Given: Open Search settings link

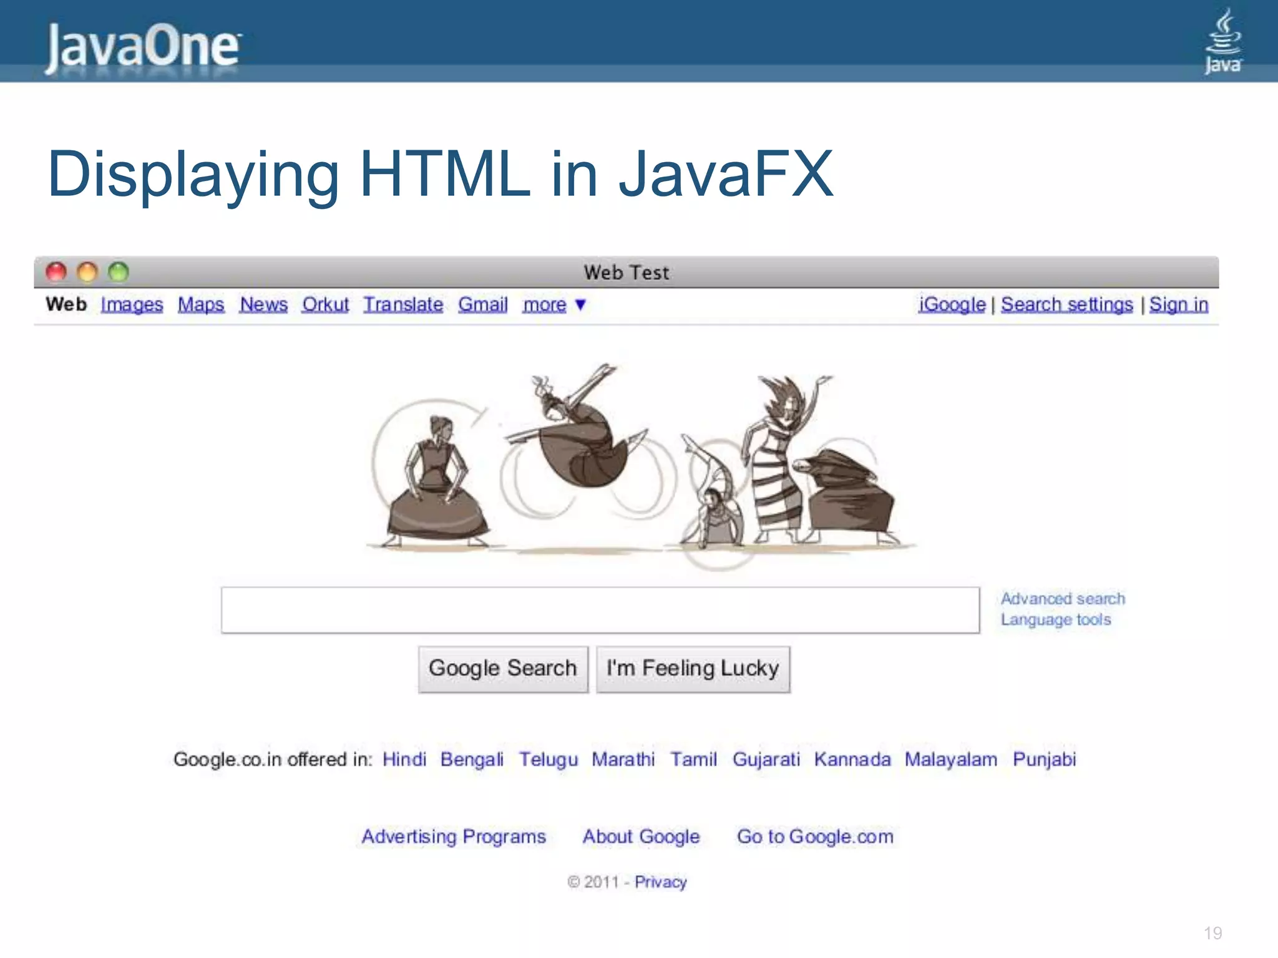Looking at the screenshot, I should point(1066,304).
